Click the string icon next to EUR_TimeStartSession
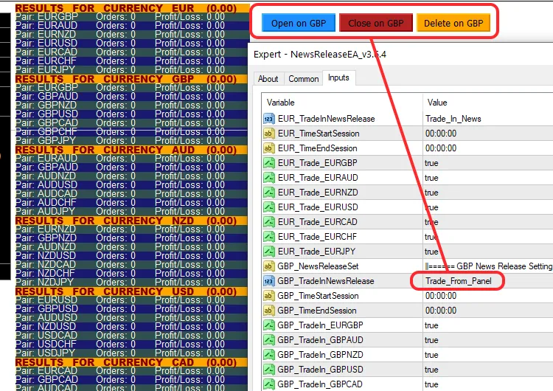 click(x=268, y=134)
